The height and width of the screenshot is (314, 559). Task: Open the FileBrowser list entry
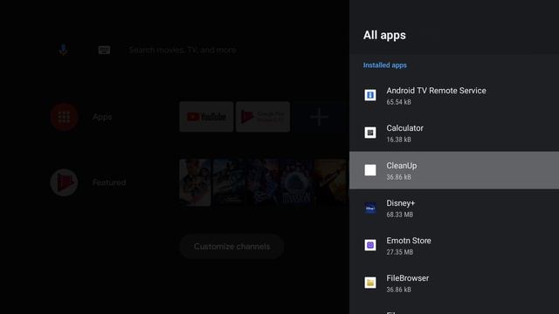(454, 283)
